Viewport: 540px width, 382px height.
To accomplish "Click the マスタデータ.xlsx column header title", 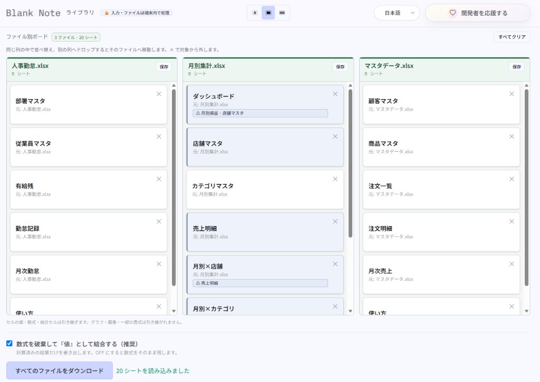I will [389, 66].
